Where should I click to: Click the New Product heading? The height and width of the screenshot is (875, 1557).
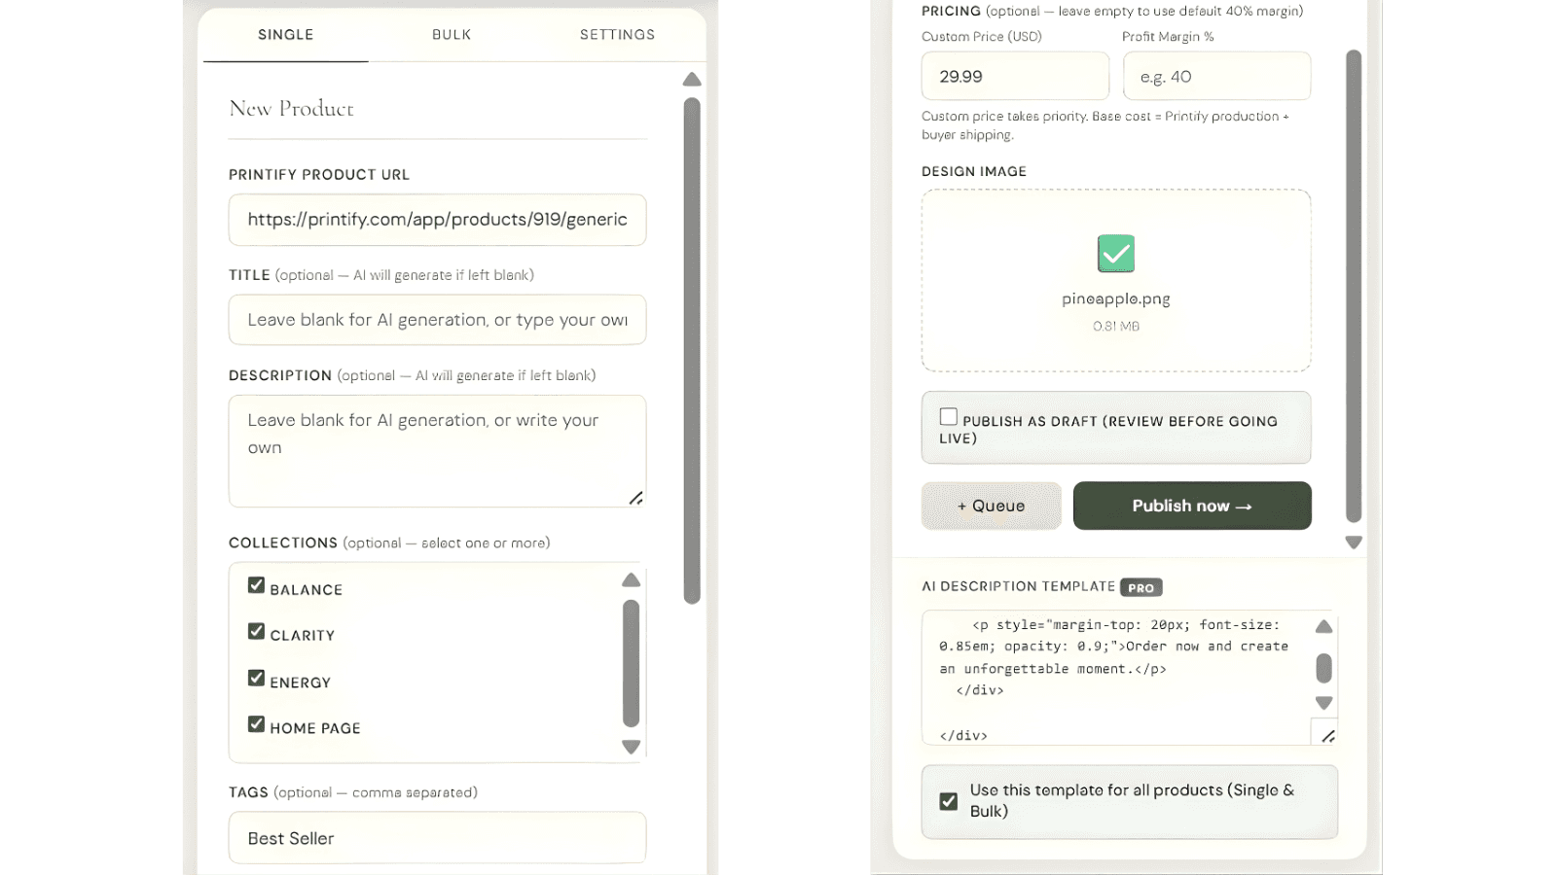291,109
